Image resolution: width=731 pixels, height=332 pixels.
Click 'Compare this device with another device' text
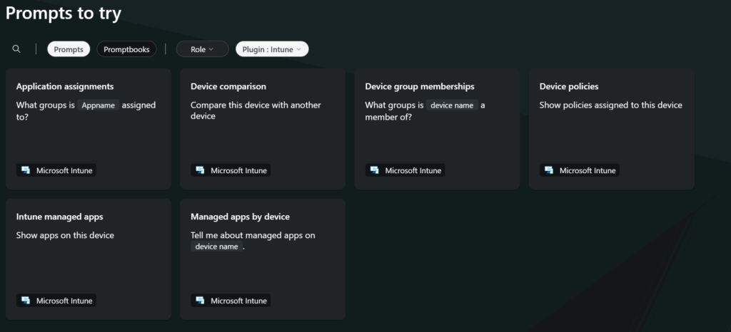pos(256,110)
